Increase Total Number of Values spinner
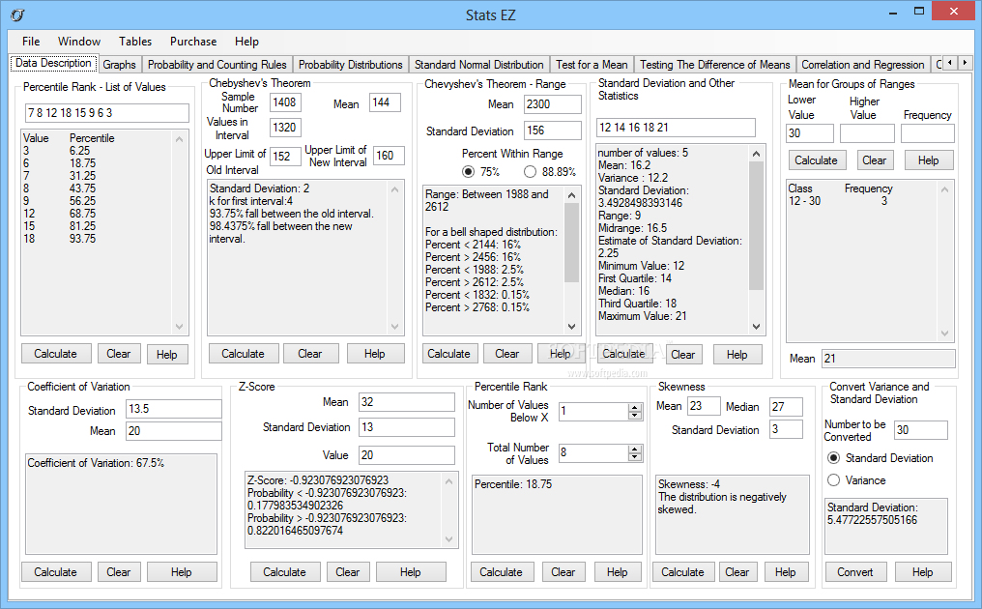The image size is (982, 609). [635, 449]
